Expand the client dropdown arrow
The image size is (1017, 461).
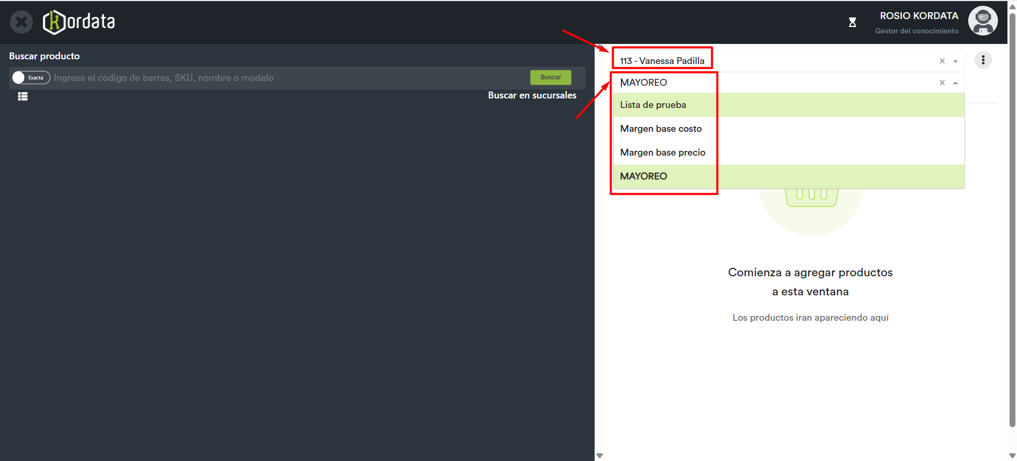956,61
